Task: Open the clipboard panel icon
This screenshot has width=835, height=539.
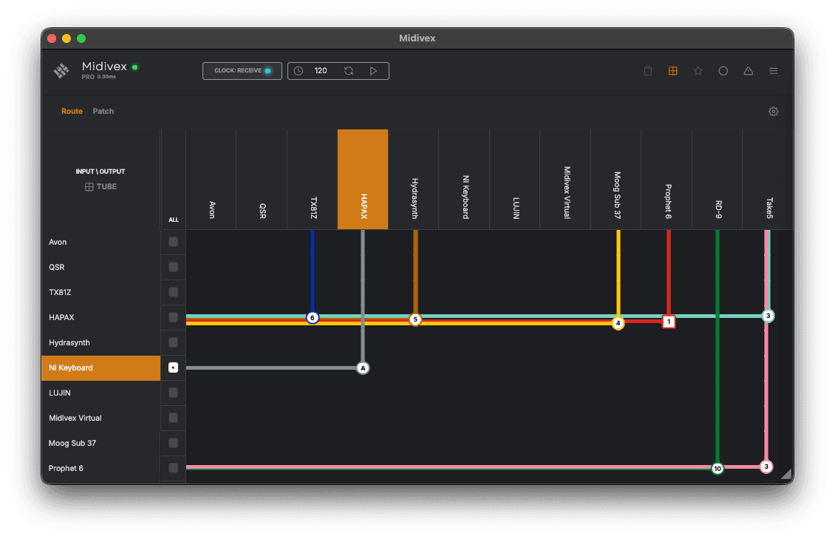Action: pos(648,70)
